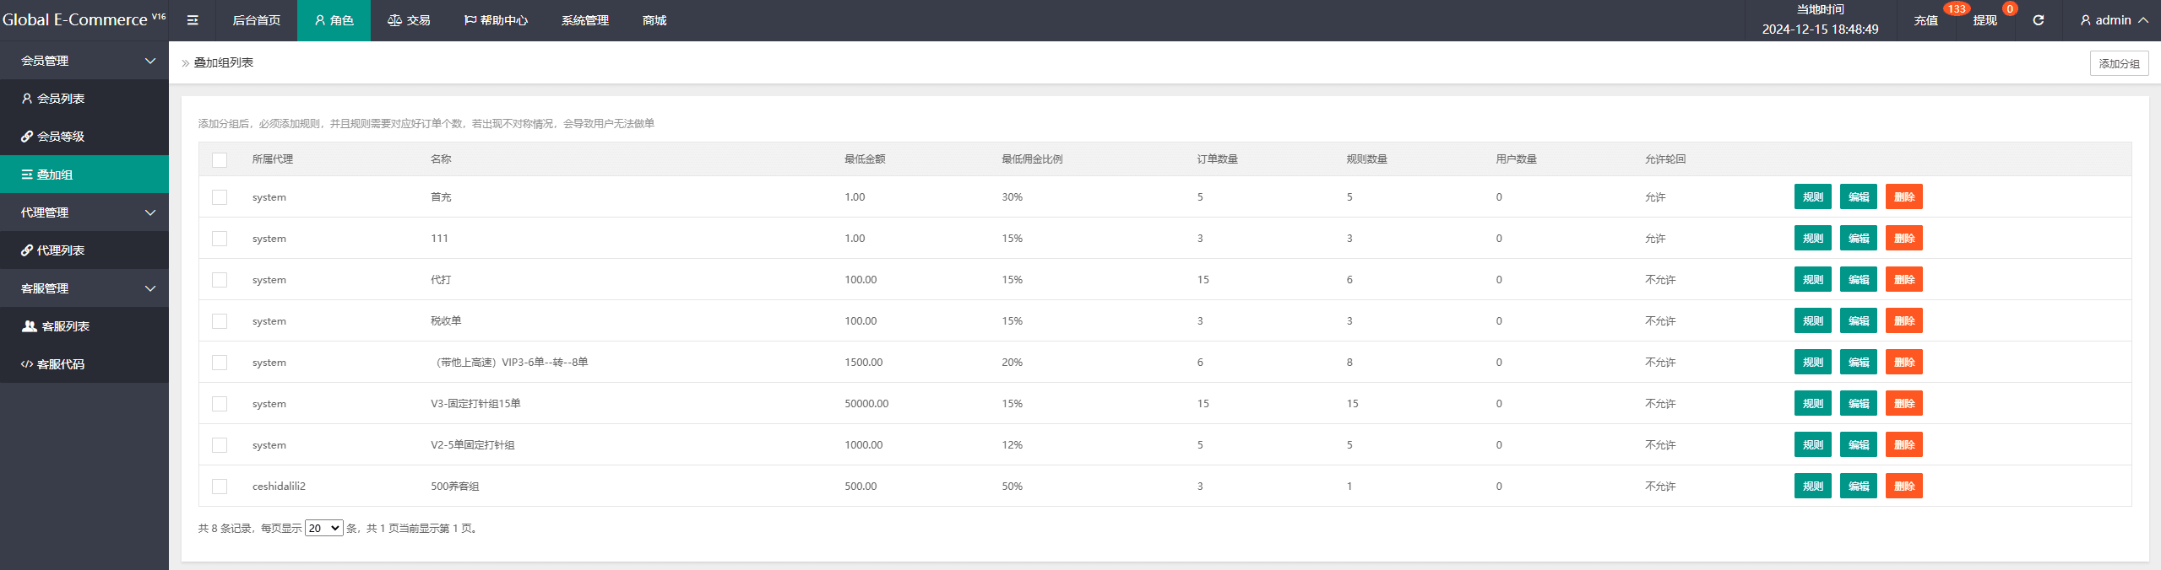Image resolution: width=2161 pixels, height=570 pixels.
Task: Click the 133 badge on 充值
Action: pyautogui.click(x=1957, y=8)
